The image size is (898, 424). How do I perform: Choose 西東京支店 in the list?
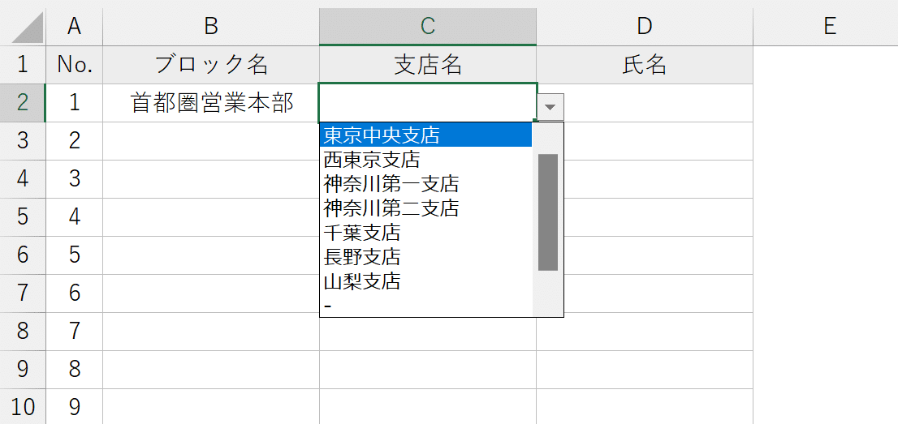[372, 159]
